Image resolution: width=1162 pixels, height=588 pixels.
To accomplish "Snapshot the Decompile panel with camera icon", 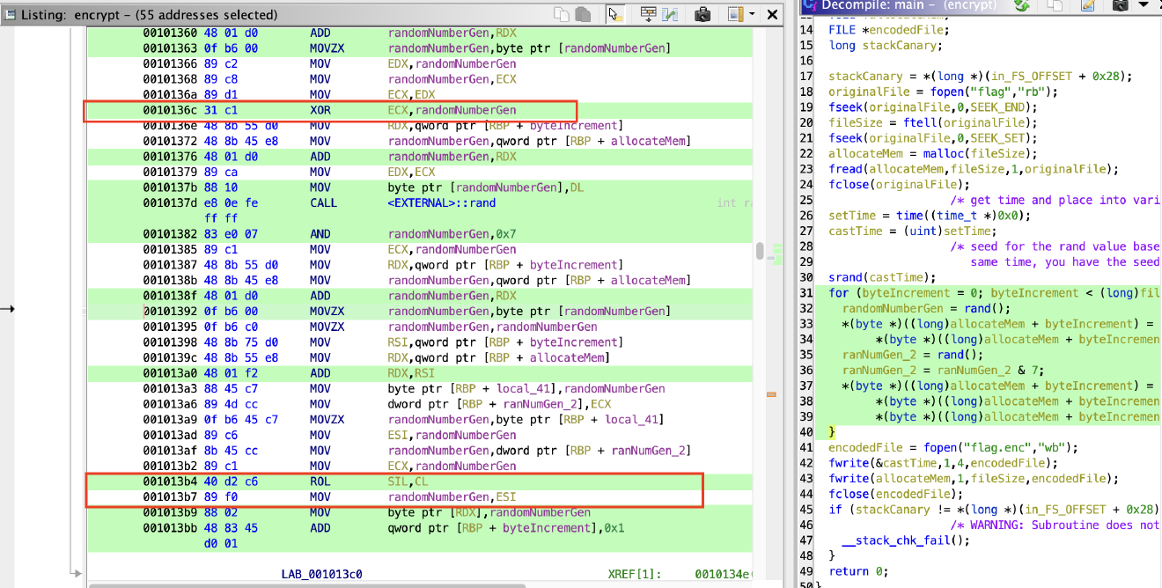I will click(x=1121, y=7).
